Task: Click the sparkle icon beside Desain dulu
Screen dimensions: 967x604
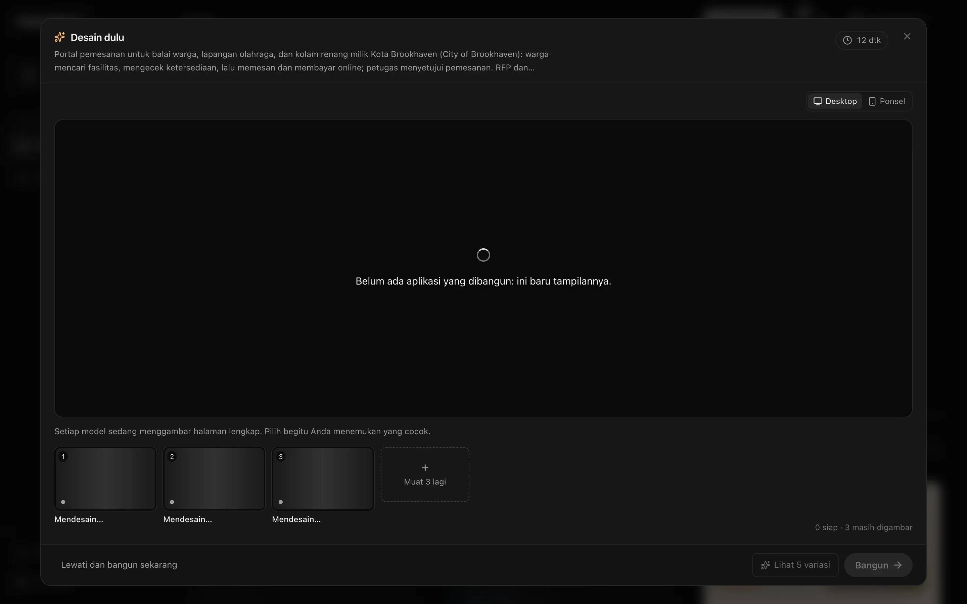Action: pyautogui.click(x=60, y=37)
